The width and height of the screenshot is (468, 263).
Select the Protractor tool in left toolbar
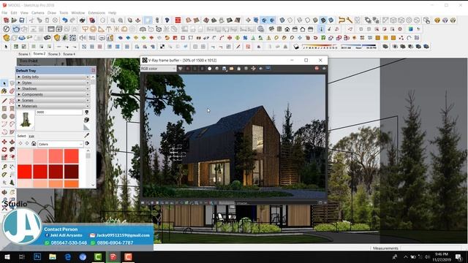click(4, 175)
